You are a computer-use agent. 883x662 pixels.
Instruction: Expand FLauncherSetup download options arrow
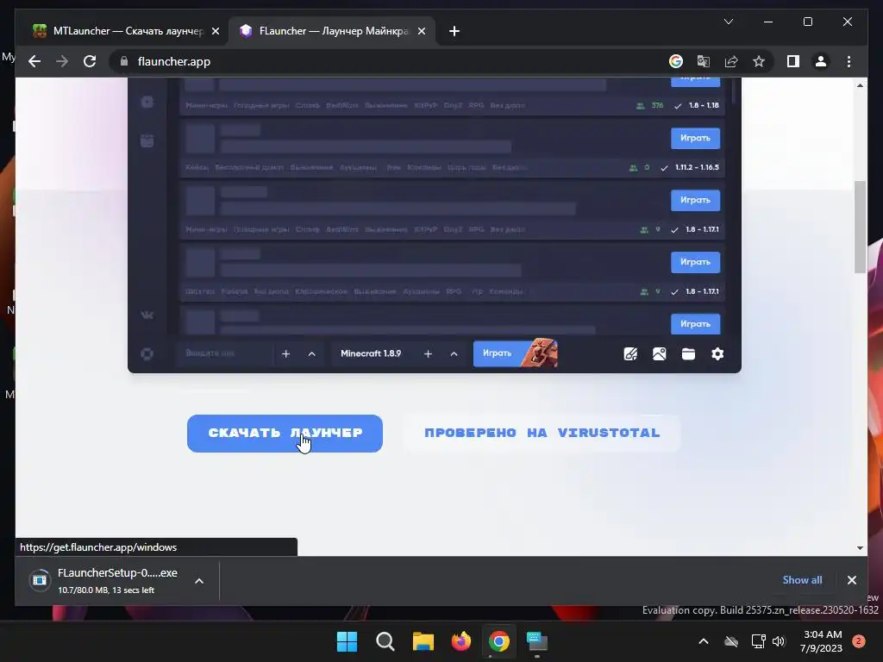(x=199, y=581)
